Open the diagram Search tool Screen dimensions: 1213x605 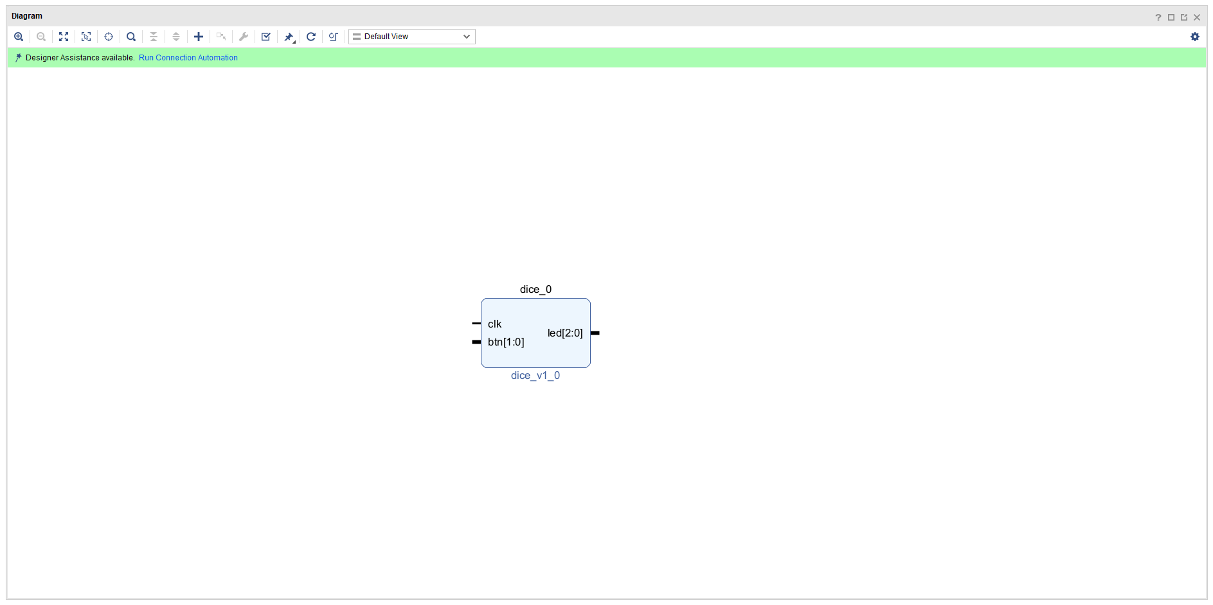[131, 37]
